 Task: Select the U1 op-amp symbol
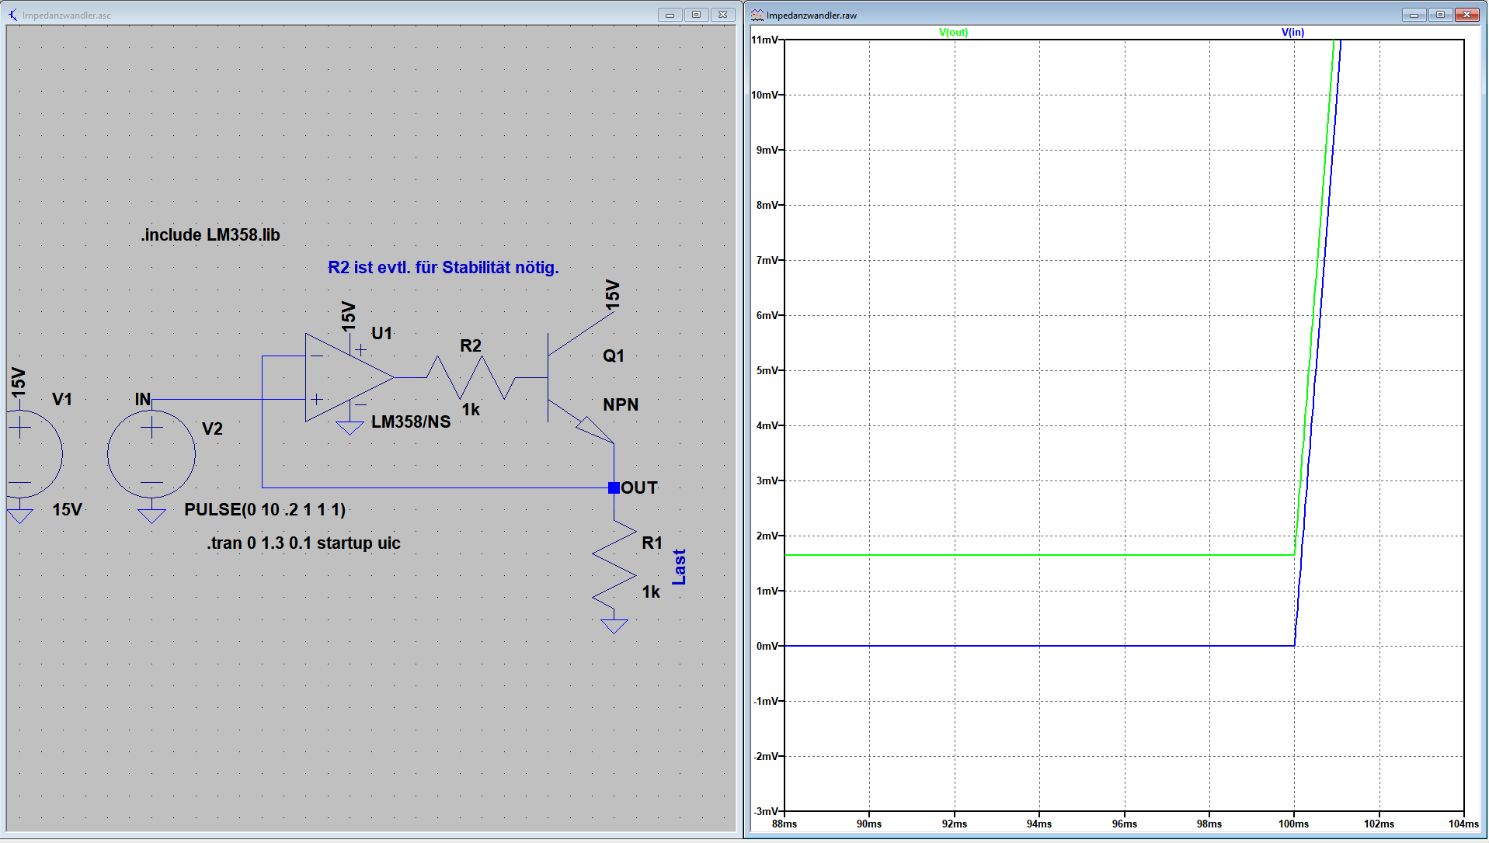click(x=350, y=378)
